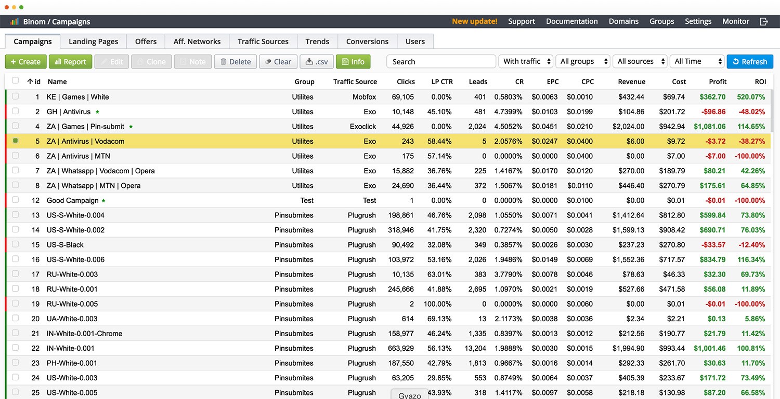Image resolution: width=780 pixels, height=399 pixels.
Task: Click the green star next to Good Campaign
Action: [103, 200]
